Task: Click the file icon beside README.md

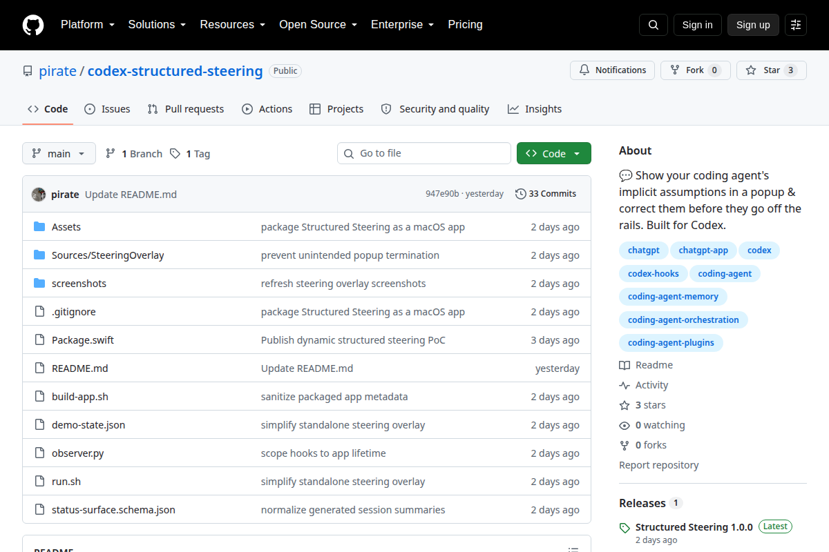Action: [x=39, y=368]
